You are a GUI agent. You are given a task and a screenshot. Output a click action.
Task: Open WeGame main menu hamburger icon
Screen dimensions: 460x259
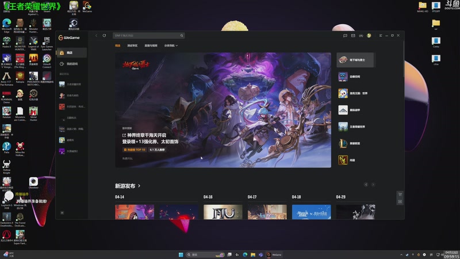[x=381, y=36]
